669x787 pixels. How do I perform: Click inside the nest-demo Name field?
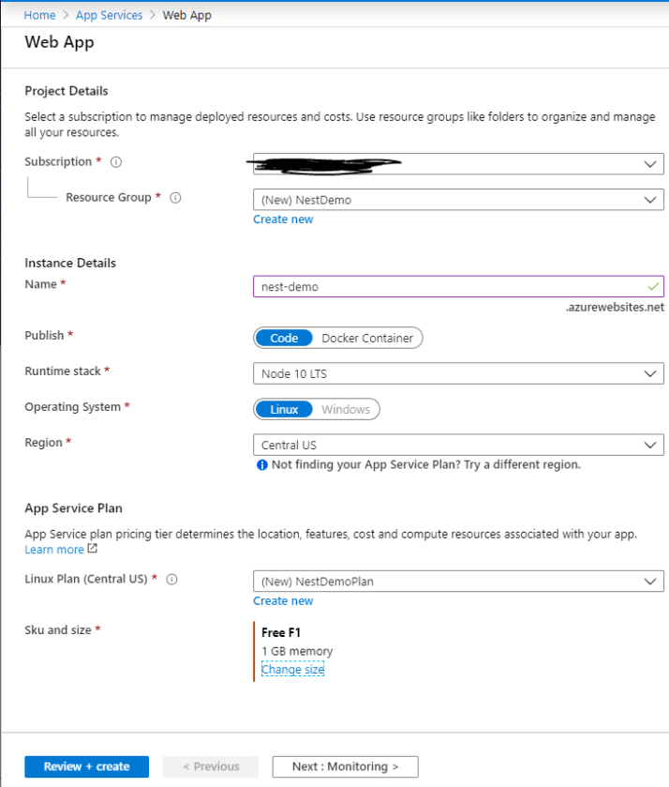tap(422, 286)
